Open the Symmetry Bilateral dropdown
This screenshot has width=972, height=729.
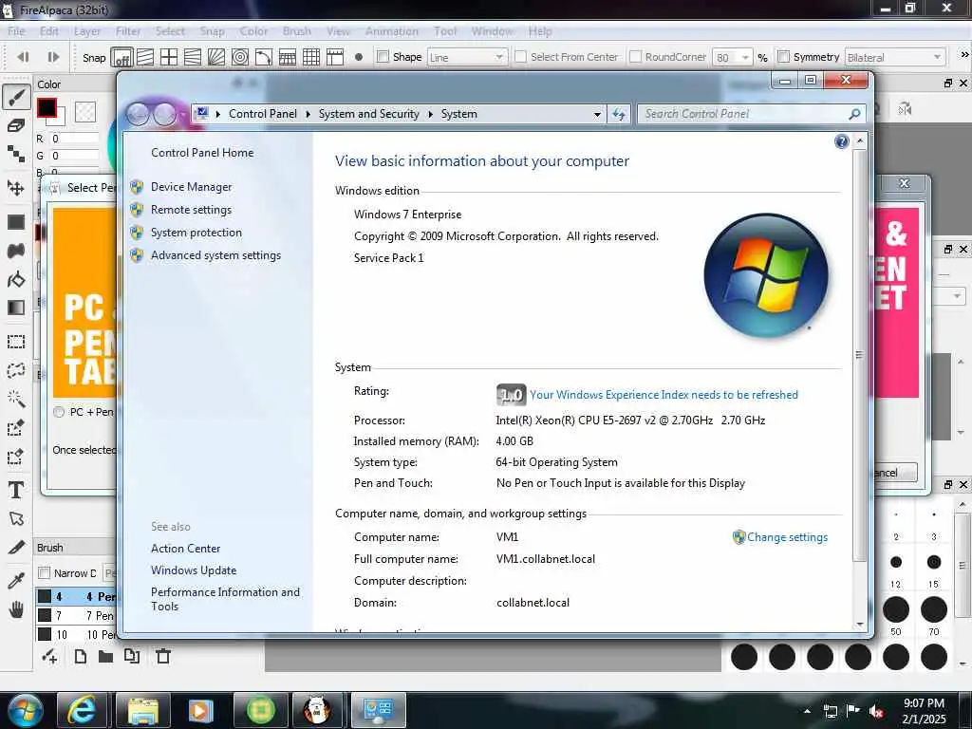pos(896,57)
